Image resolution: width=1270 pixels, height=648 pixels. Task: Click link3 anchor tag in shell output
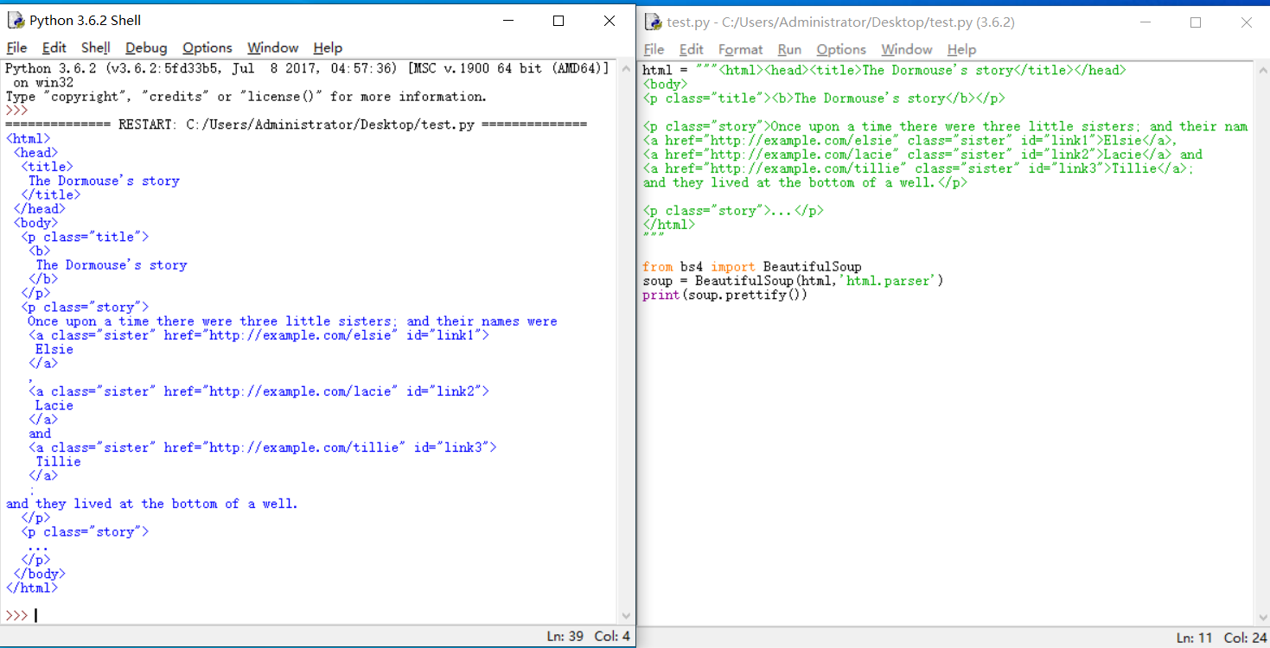[x=262, y=448]
